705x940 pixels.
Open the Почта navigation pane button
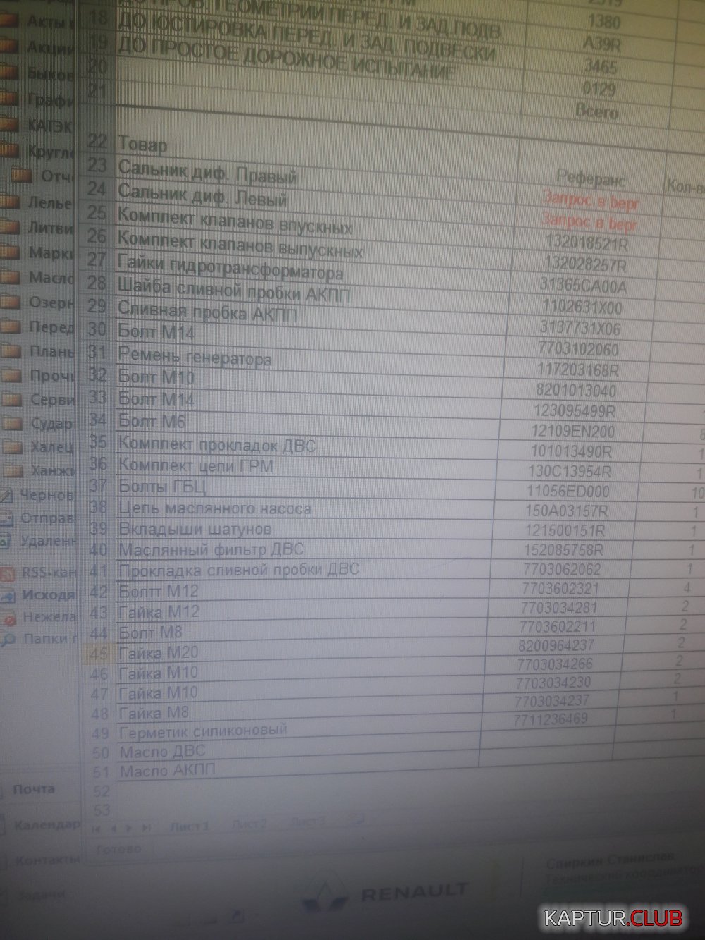[x=33, y=790]
